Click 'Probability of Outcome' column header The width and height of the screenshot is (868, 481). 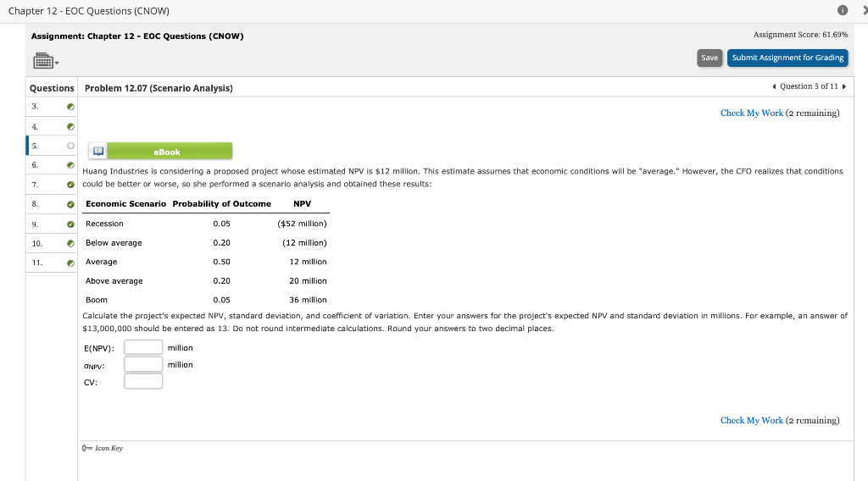coord(221,203)
